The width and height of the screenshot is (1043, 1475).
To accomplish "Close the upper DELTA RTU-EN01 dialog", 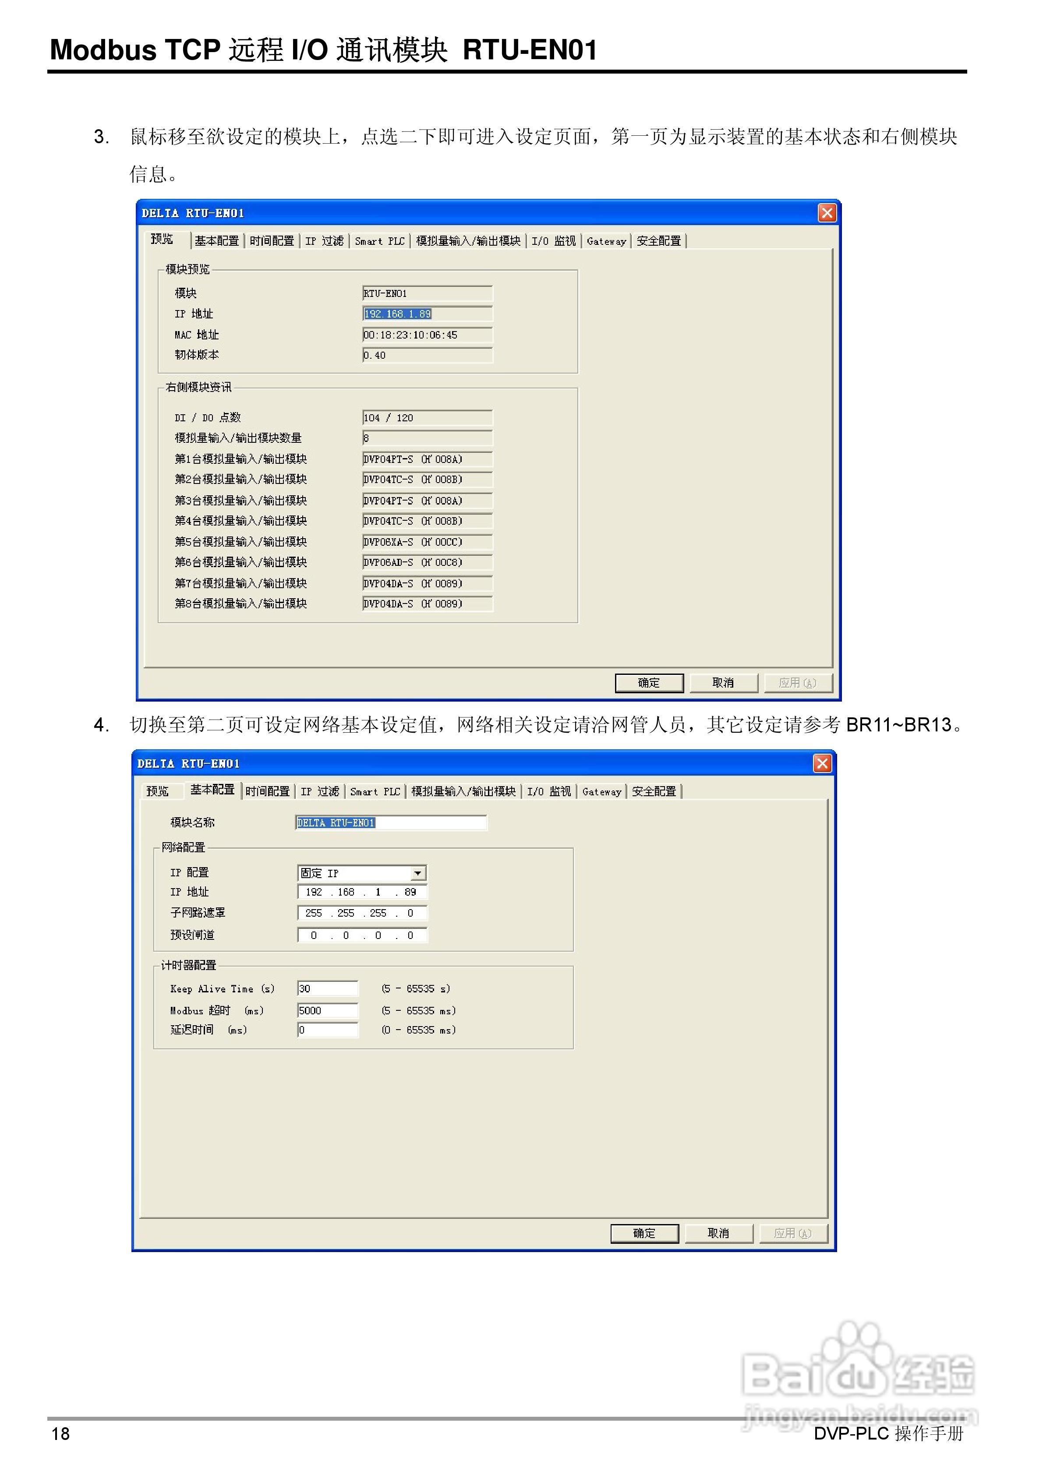I will [827, 213].
